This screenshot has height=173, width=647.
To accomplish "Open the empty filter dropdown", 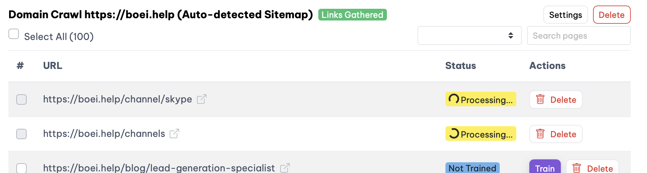I will point(469,35).
